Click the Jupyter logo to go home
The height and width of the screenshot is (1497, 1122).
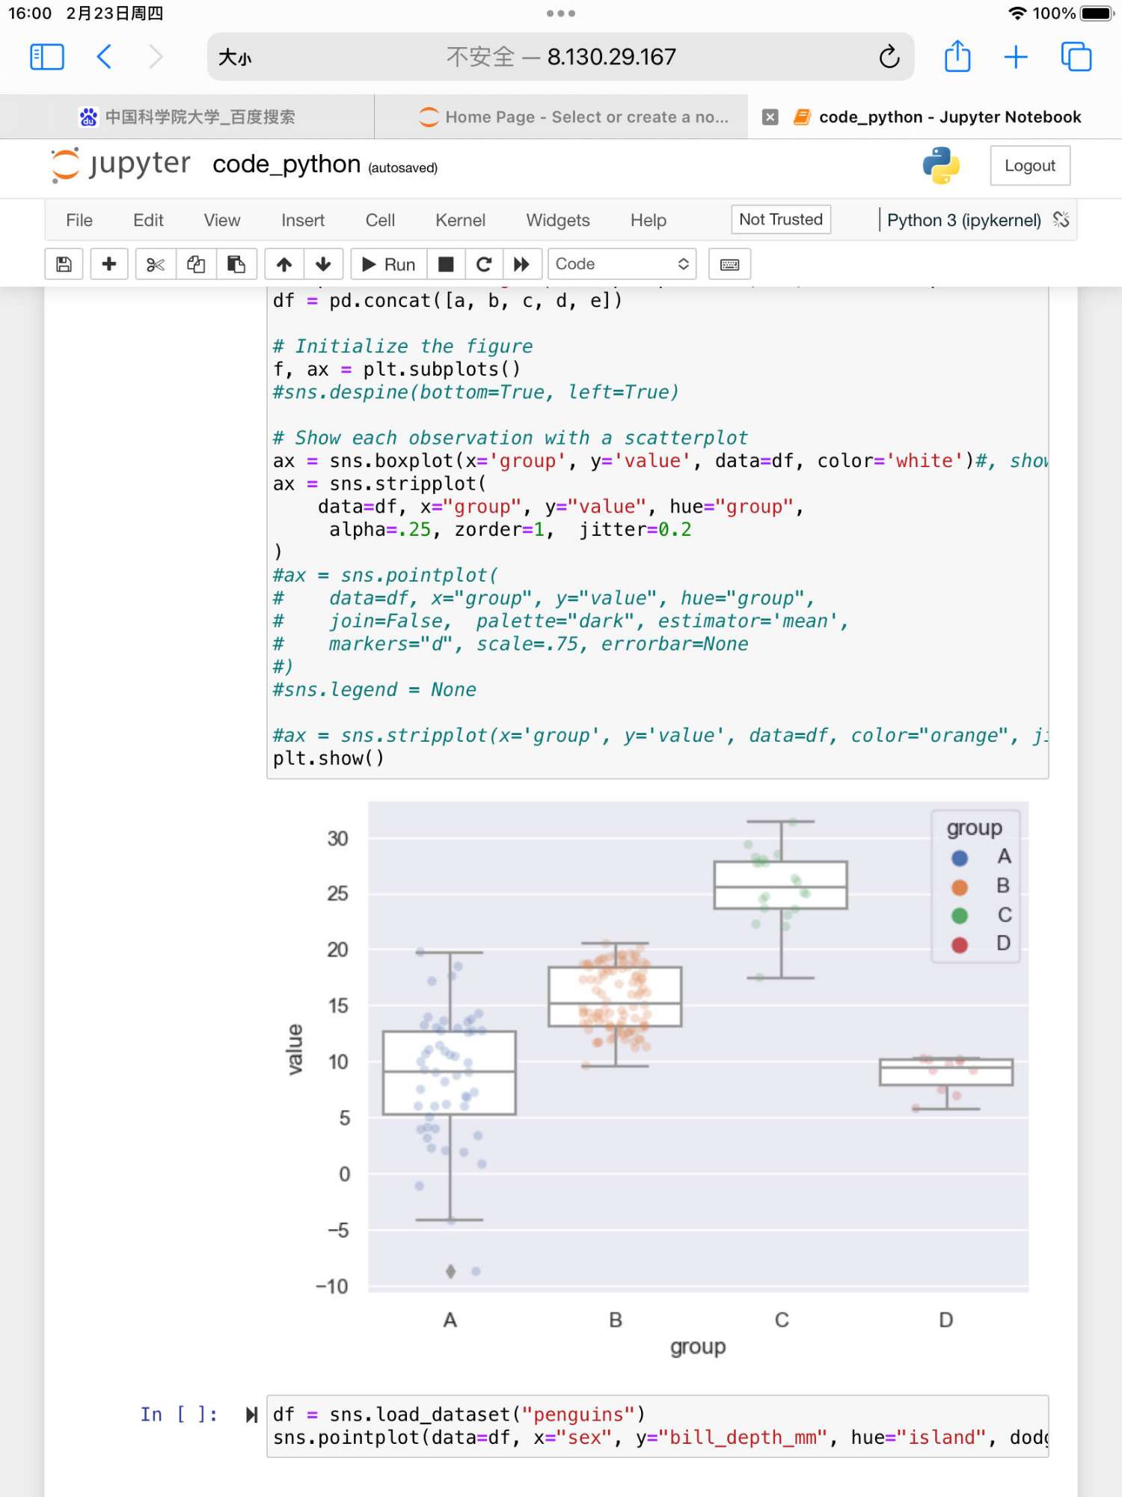[120, 165]
